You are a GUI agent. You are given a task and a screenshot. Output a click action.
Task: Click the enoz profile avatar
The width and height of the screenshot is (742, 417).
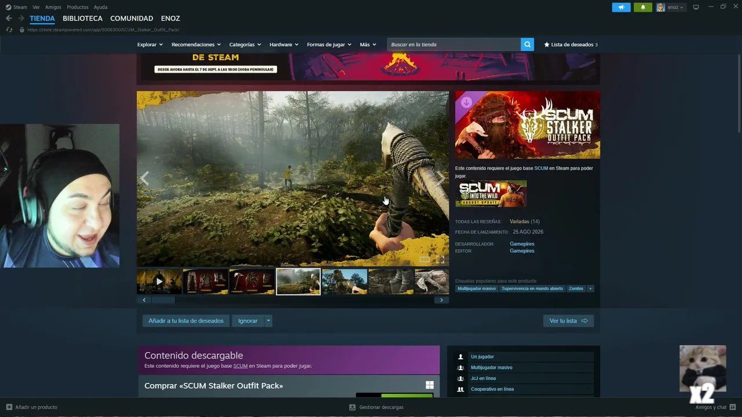pyautogui.click(x=661, y=8)
